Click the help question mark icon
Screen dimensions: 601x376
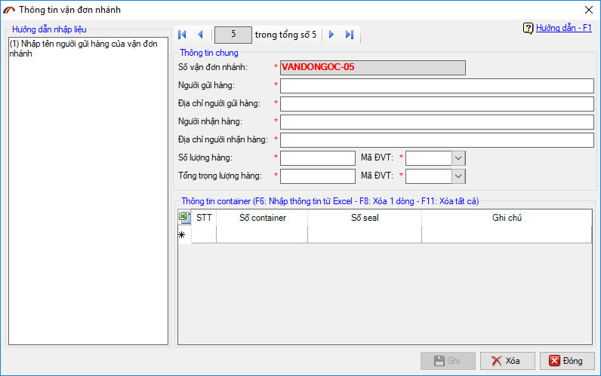pos(528,28)
